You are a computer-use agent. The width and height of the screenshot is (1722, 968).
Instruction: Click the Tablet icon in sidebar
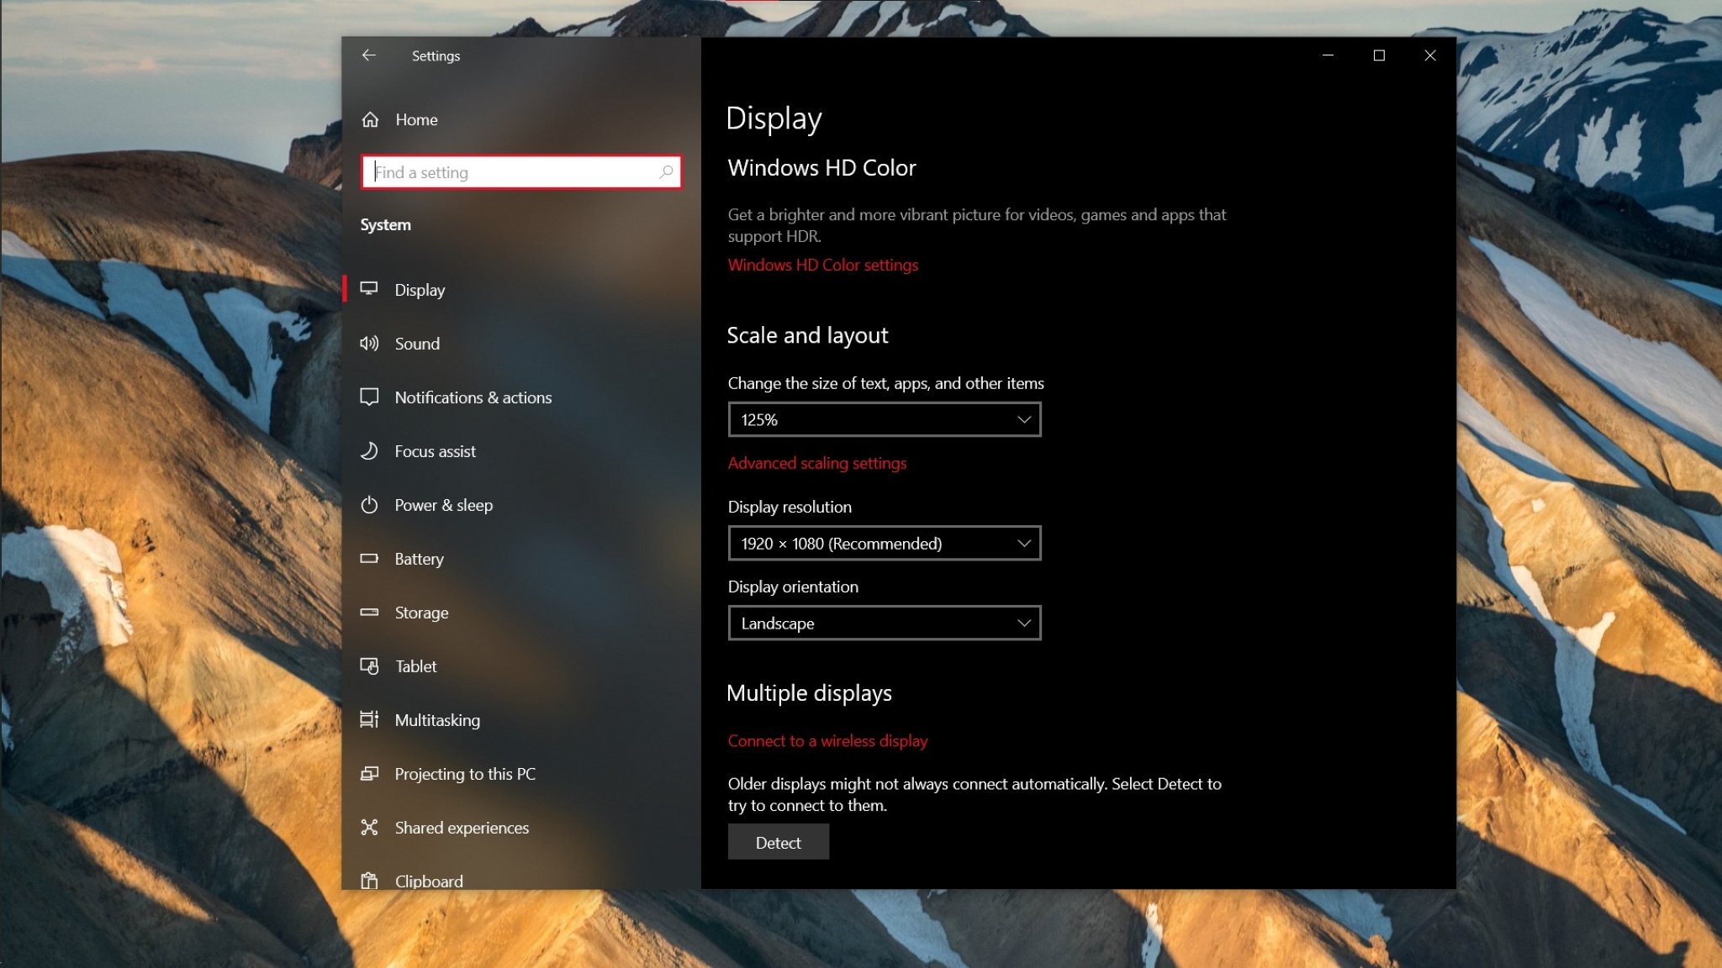pos(369,666)
